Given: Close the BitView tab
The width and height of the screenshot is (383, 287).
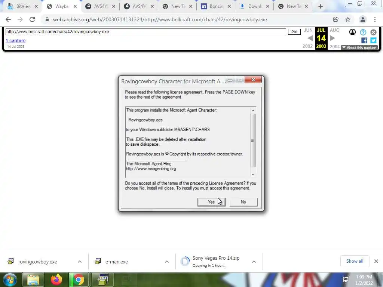Looking at the screenshot, I should [x=36, y=7].
